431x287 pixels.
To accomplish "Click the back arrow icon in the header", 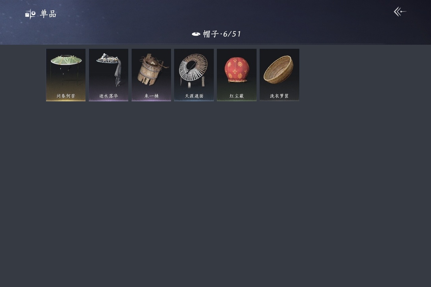I will pyautogui.click(x=400, y=12).
